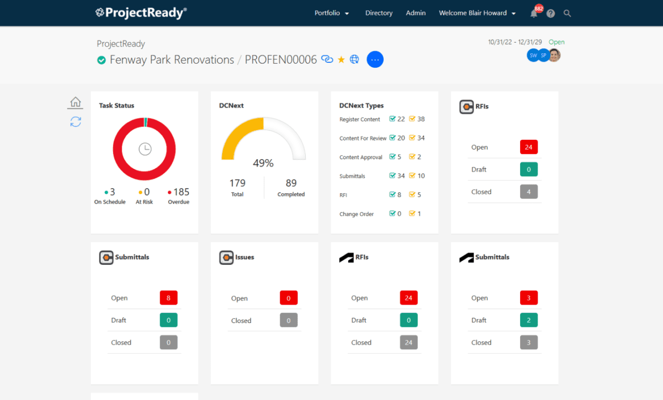
Task: Open help using the question mark icon
Action: click(x=550, y=13)
